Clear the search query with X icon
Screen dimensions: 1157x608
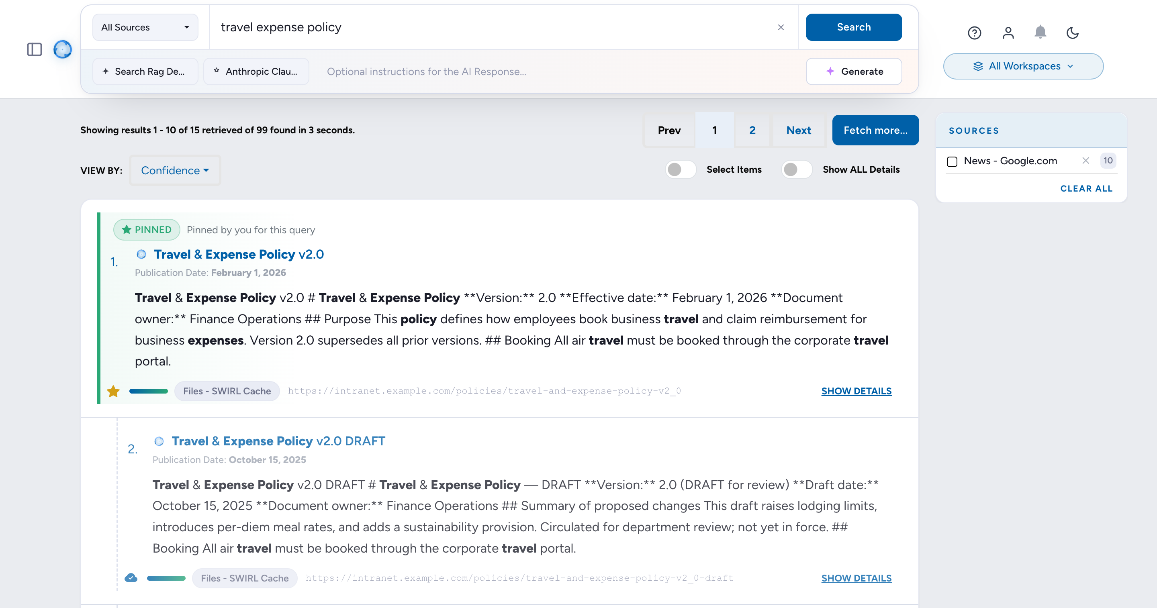[x=781, y=27]
